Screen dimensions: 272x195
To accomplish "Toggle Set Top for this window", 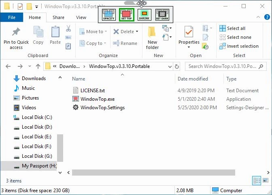I will [x=126, y=15].
